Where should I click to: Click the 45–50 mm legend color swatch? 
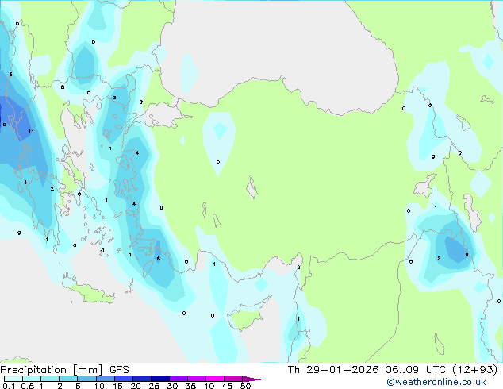(x=233, y=379)
